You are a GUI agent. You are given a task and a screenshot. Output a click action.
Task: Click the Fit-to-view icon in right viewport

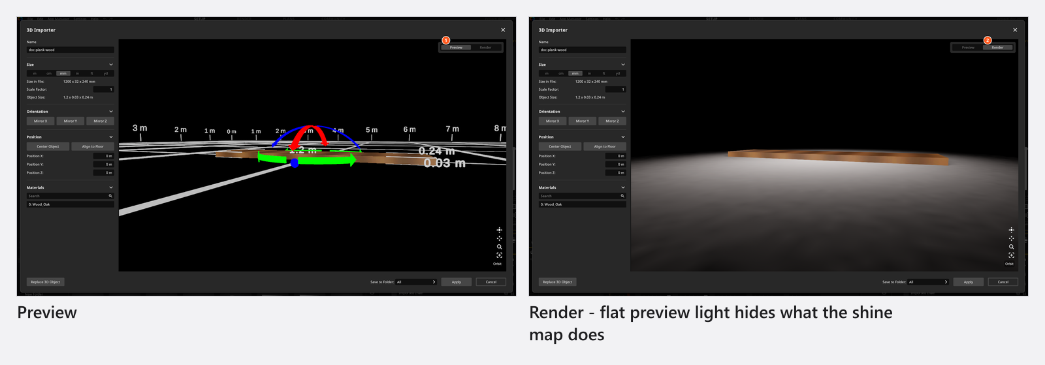[1011, 255]
